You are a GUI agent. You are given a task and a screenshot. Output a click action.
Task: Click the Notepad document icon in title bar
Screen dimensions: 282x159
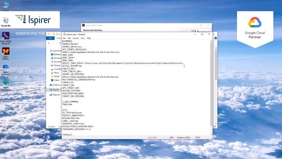(64, 34)
